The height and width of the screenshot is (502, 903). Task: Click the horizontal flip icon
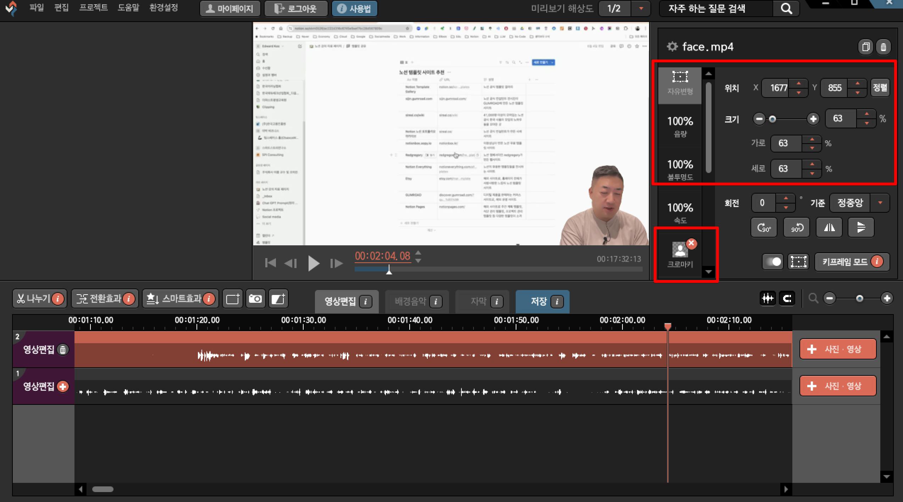[x=829, y=227]
